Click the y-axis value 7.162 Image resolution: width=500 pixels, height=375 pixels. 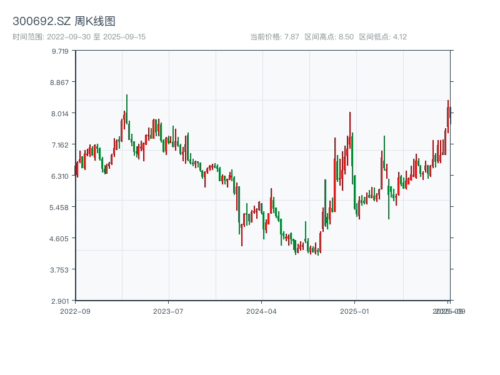(60, 145)
